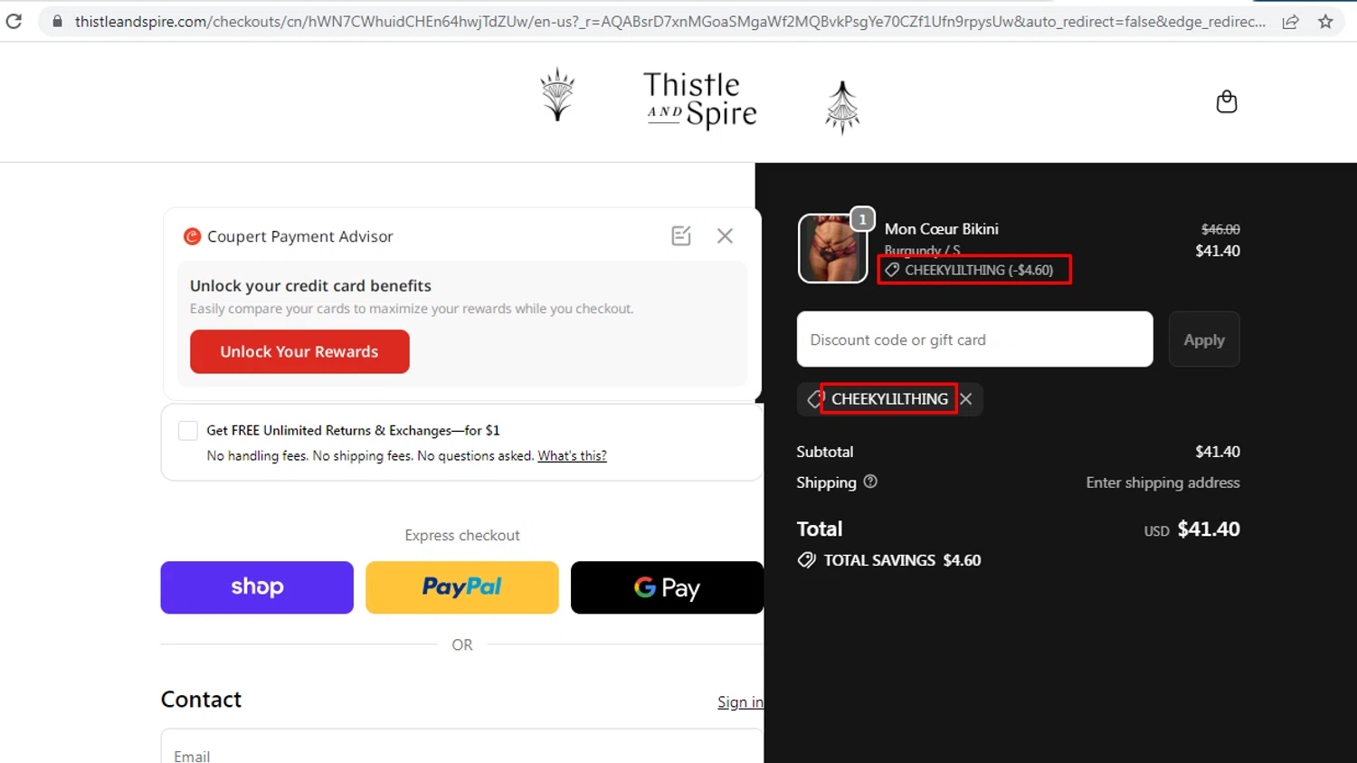The width and height of the screenshot is (1357, 763).
Task: Remove the CHEEKYLILTHING discount code
Action: coord(966,399)
